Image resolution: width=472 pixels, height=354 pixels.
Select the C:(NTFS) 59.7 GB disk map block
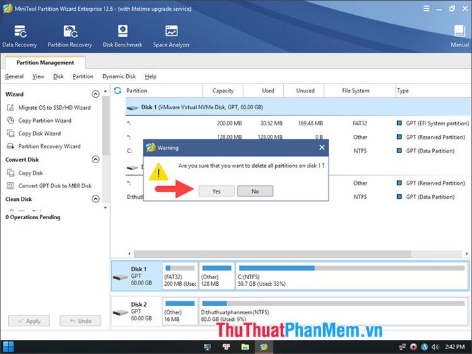(352, 276)
